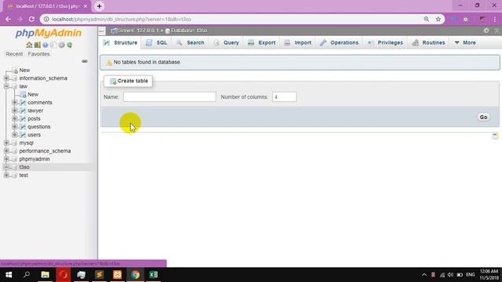Image resolution: width=502 pixels, height=282 pixels.
Task: Click the green reload navigation icon
Action: pyautogui.click(x=70, y=45)
